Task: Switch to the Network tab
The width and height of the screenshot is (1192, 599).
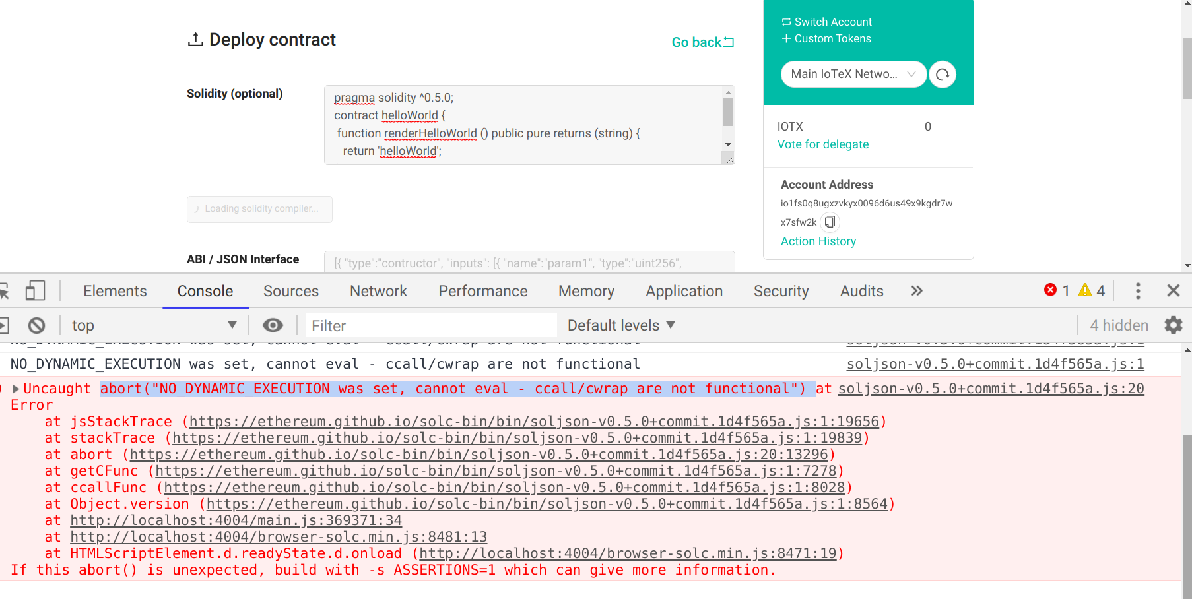Action: (x=378, y=290)
